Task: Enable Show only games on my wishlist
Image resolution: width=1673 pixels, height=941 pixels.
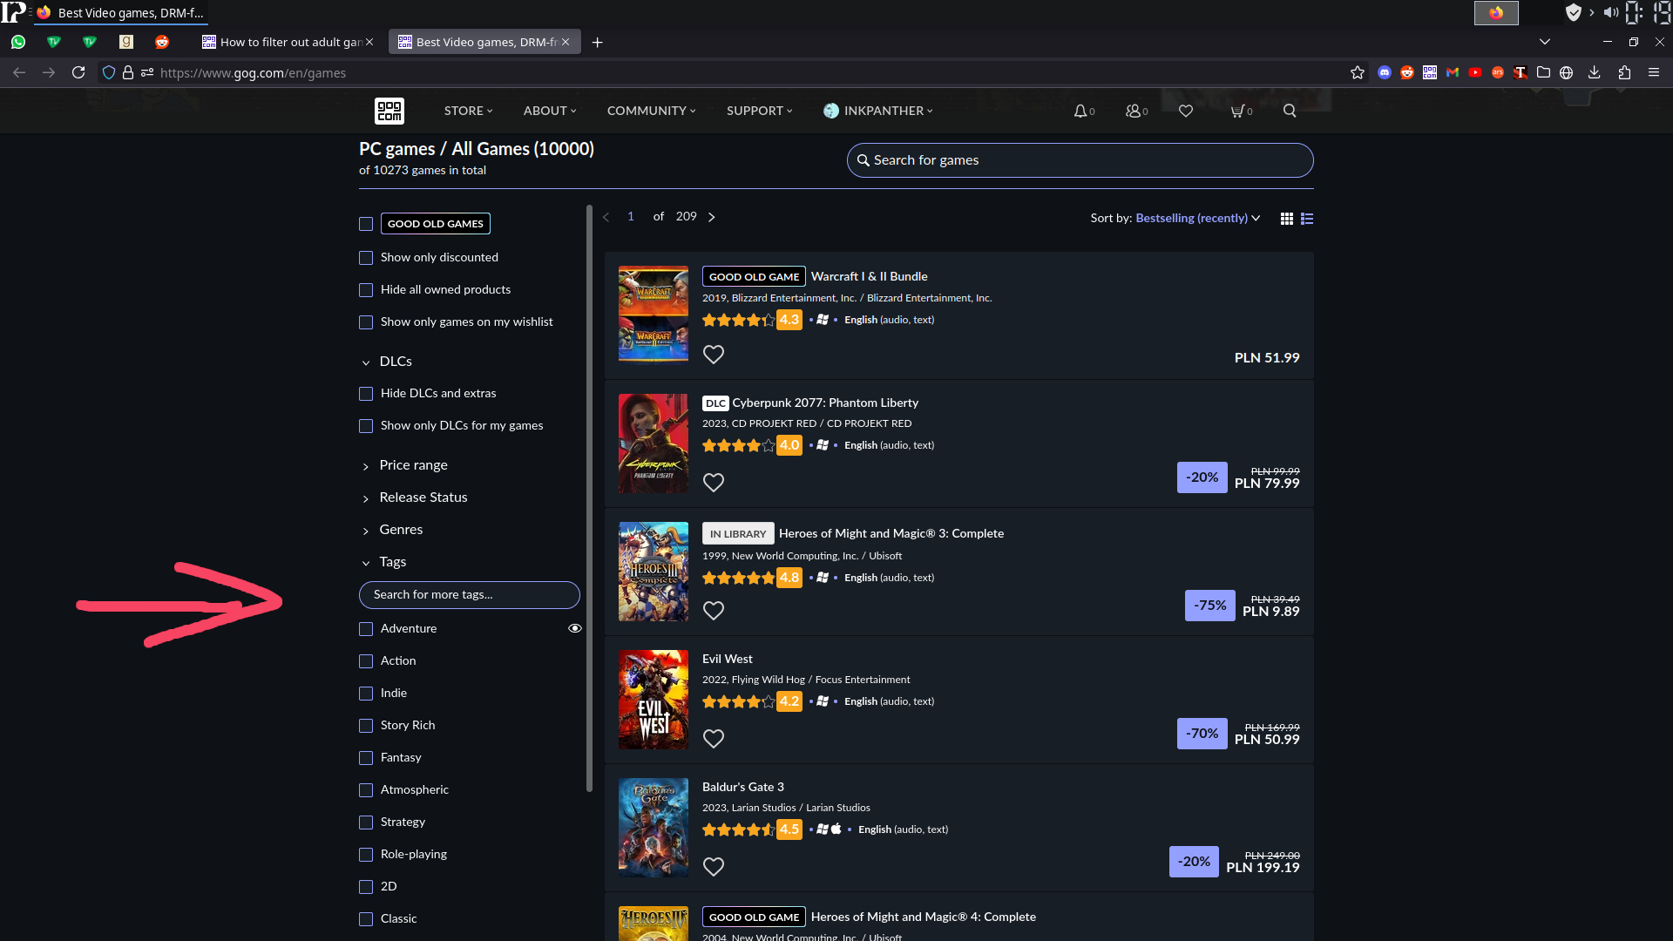Action: point(366,322)
